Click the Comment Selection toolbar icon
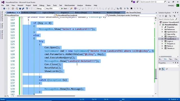 click(125, 9)
